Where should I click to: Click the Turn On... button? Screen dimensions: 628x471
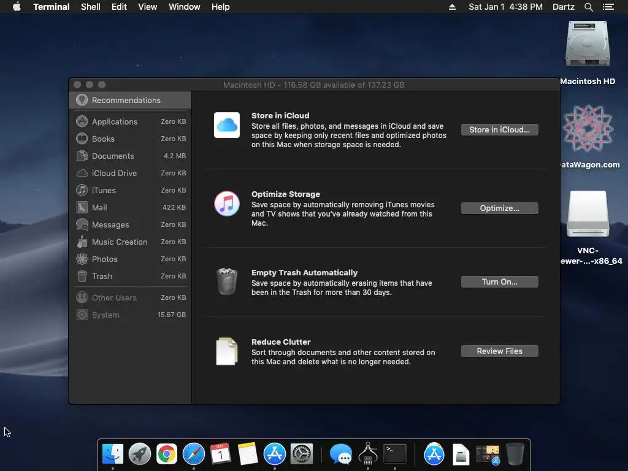[499, 282]
